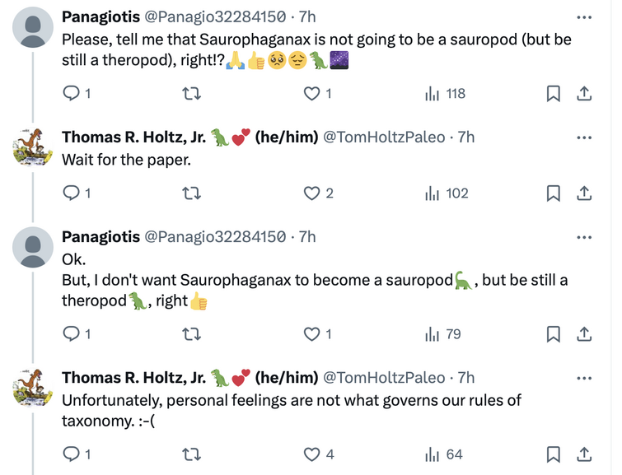
Task: Like the 'Wait for the paper.' tweet
Action: point(318,193)
